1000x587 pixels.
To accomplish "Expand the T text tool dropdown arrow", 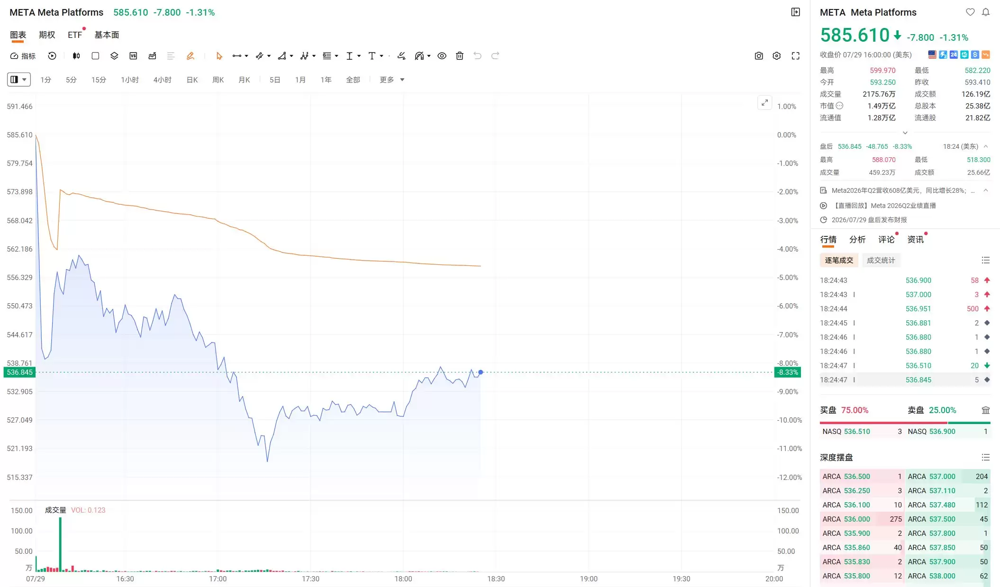I will coord(382,56).
